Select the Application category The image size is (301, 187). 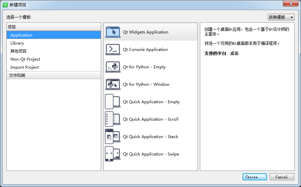point(54,35)
